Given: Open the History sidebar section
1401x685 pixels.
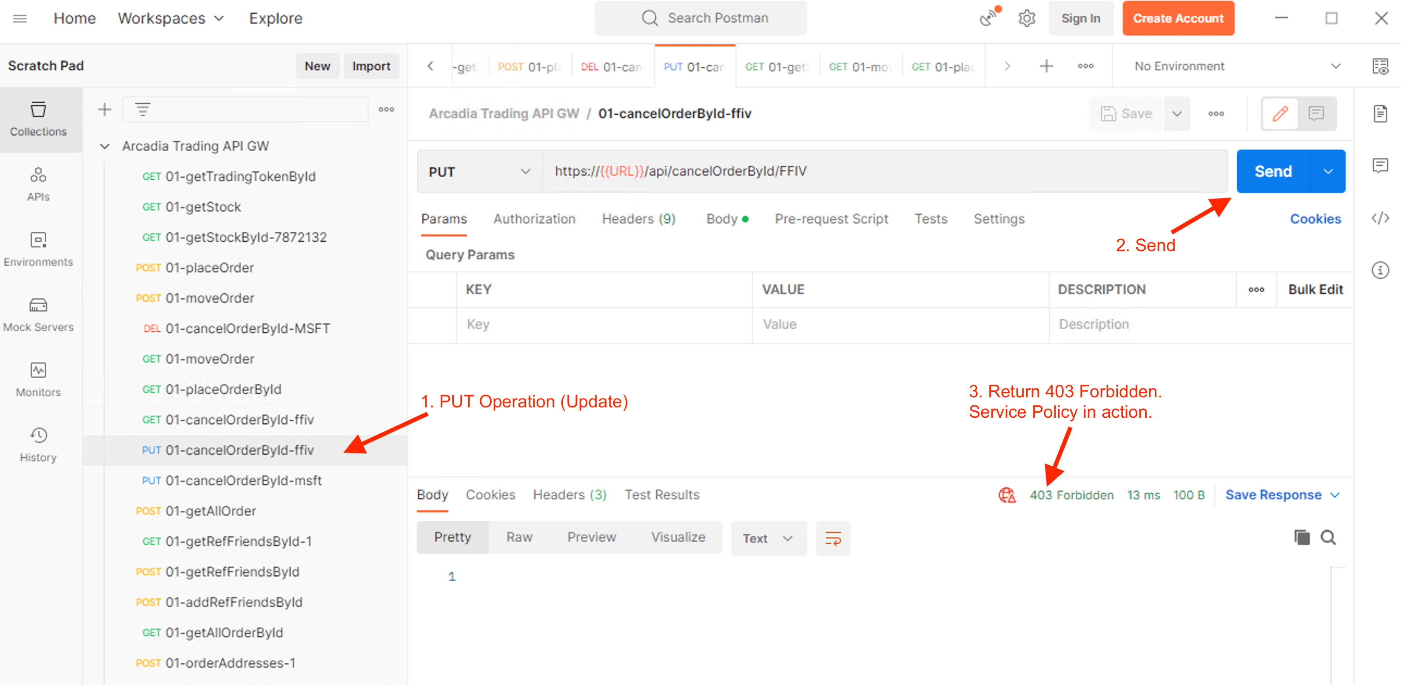Looking at the screenshot, I should pyautogui.click(x=38, y=444).
